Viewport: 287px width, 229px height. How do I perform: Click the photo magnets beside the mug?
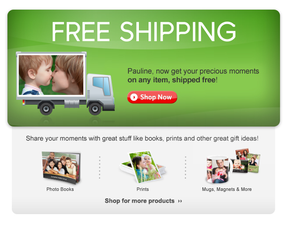pyautogui.click(x=246, y=161)
